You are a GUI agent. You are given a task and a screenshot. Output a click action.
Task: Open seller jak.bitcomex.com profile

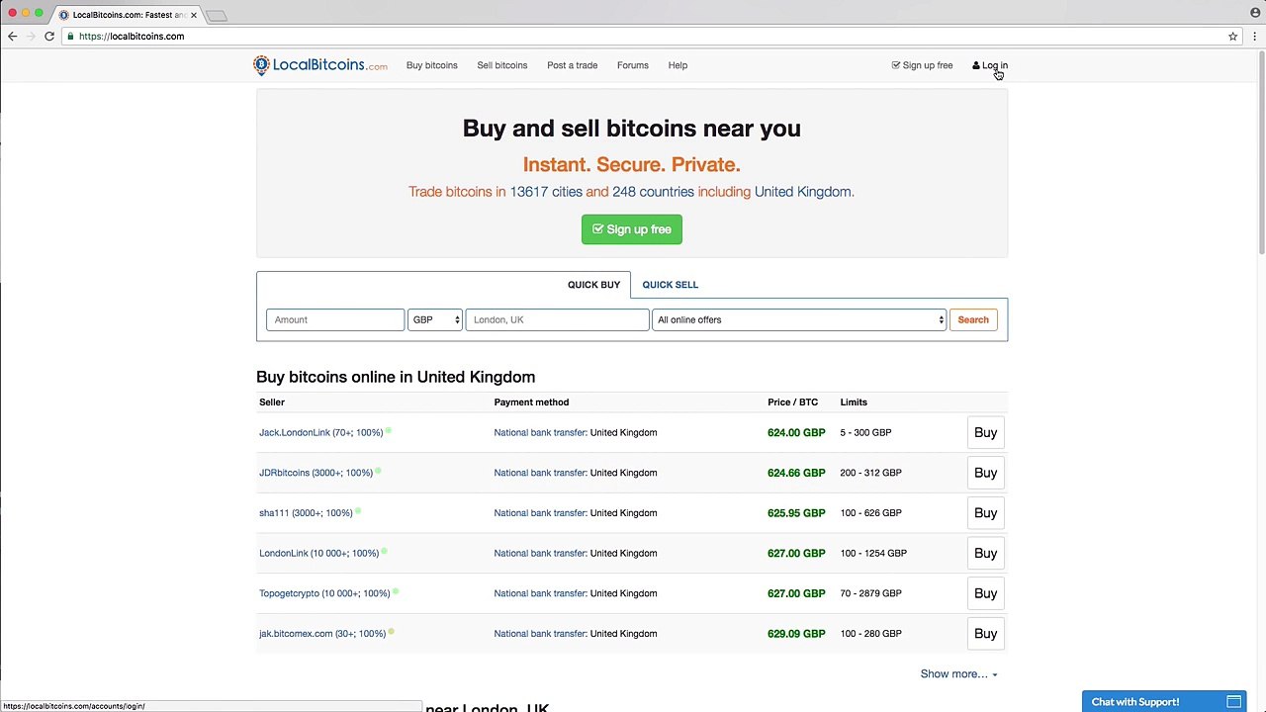322,634
